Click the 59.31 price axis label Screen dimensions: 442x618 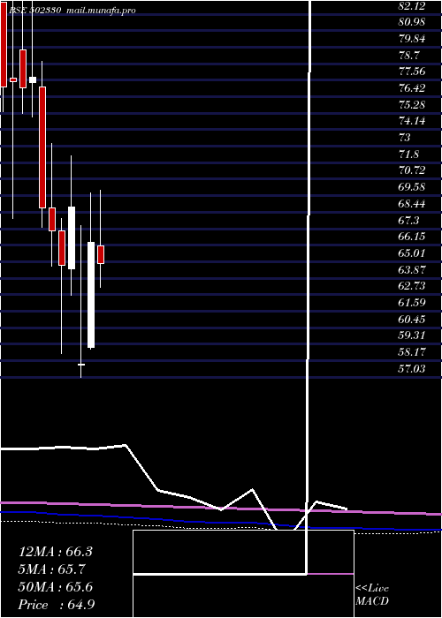(412, 335)
